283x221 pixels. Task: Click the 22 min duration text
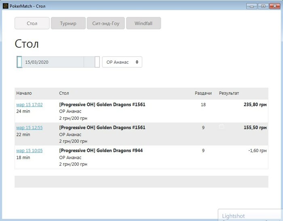coord(23,134)
